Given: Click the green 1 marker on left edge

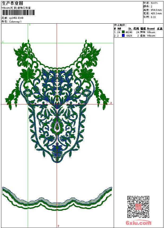Looking at the screenshot, I should tap(3, 42).
